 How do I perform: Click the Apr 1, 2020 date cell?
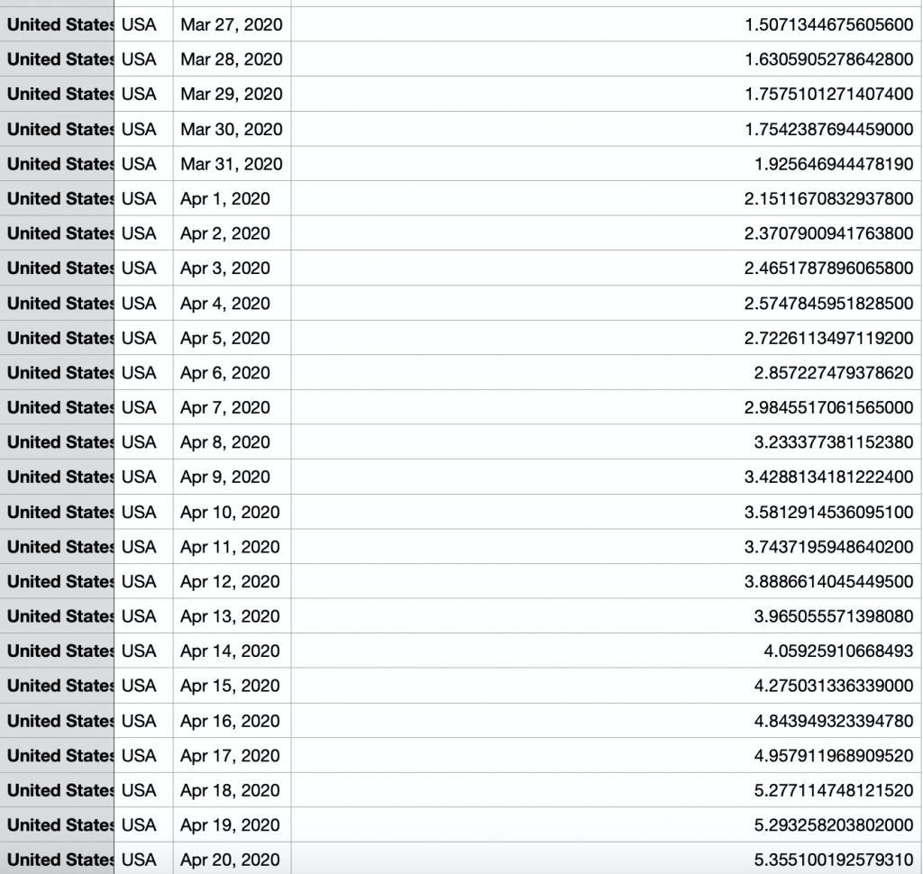click(224, 198)
